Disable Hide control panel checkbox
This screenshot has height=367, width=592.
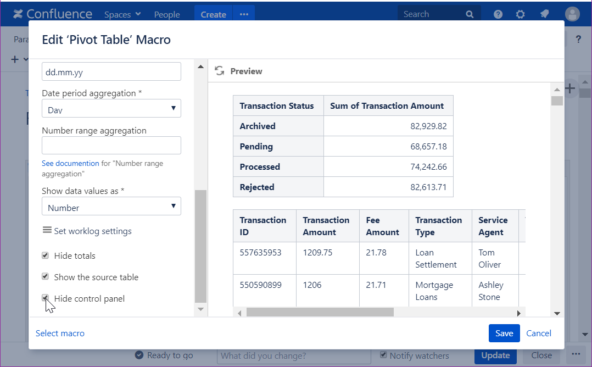[x=46, y=298]
